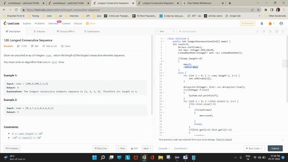The width and height of the screenshot is (288, 162).
Task: Click the browser reload button
Action: click(x=16, y=10)
